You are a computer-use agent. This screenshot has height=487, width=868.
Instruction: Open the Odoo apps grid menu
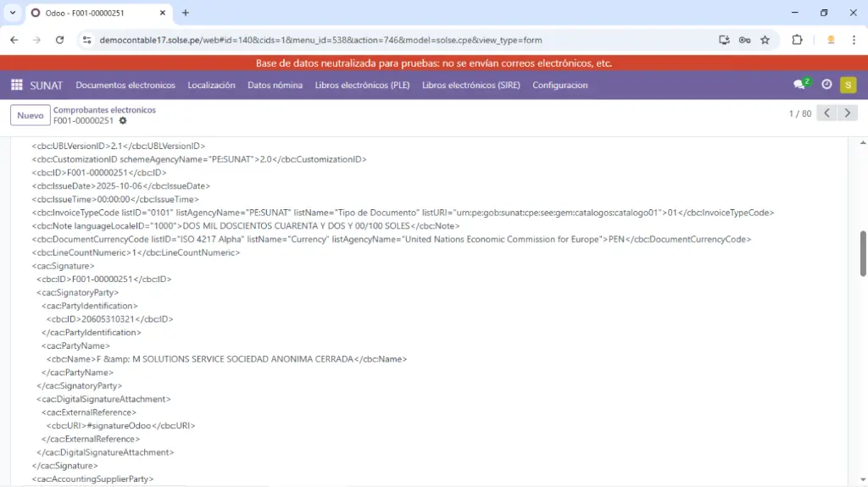(x=16, y=85)
